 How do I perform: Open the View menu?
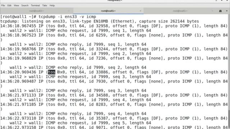point(16,5)
